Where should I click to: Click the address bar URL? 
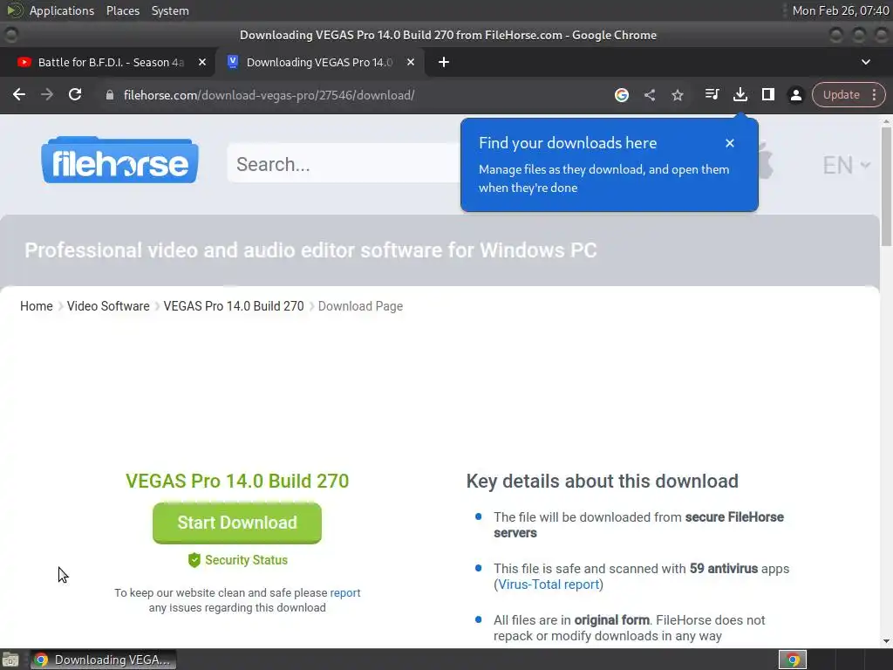(x=269, y=95)
